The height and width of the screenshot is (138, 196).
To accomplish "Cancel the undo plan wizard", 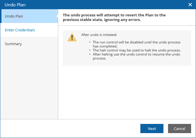I will [179, 129].
